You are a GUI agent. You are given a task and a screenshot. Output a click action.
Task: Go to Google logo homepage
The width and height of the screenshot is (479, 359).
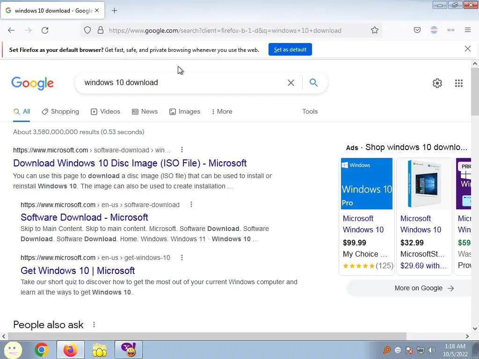pyautogui.click(x=32, y=83)
